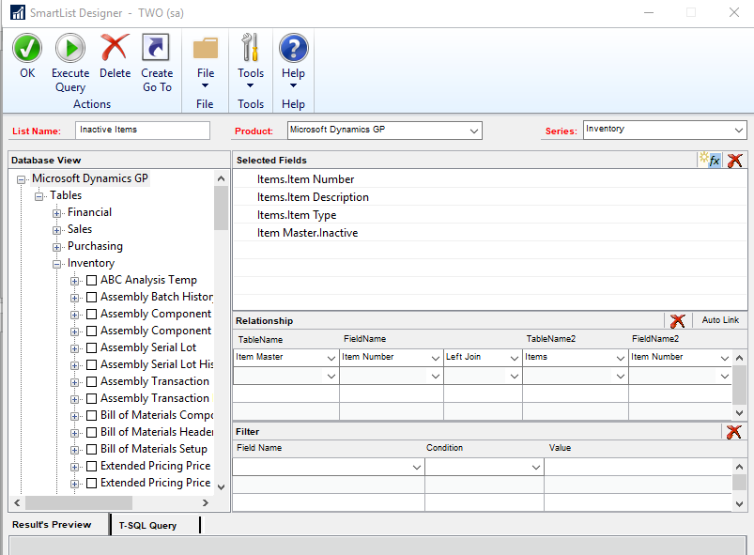The image size is (754, 555).
Task: Collapse the Inventory tables node
Action: click(56, 264)
